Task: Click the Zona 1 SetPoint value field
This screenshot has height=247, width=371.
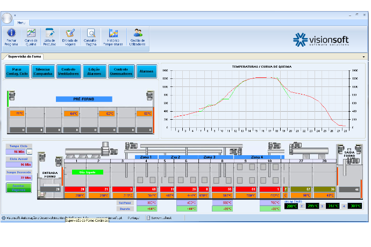Action: tap(147, 203)
